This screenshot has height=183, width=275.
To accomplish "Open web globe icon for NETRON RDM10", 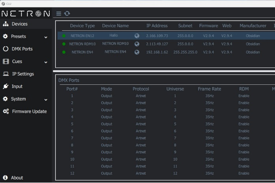I will pyautogui.click(x=137, y=44).
